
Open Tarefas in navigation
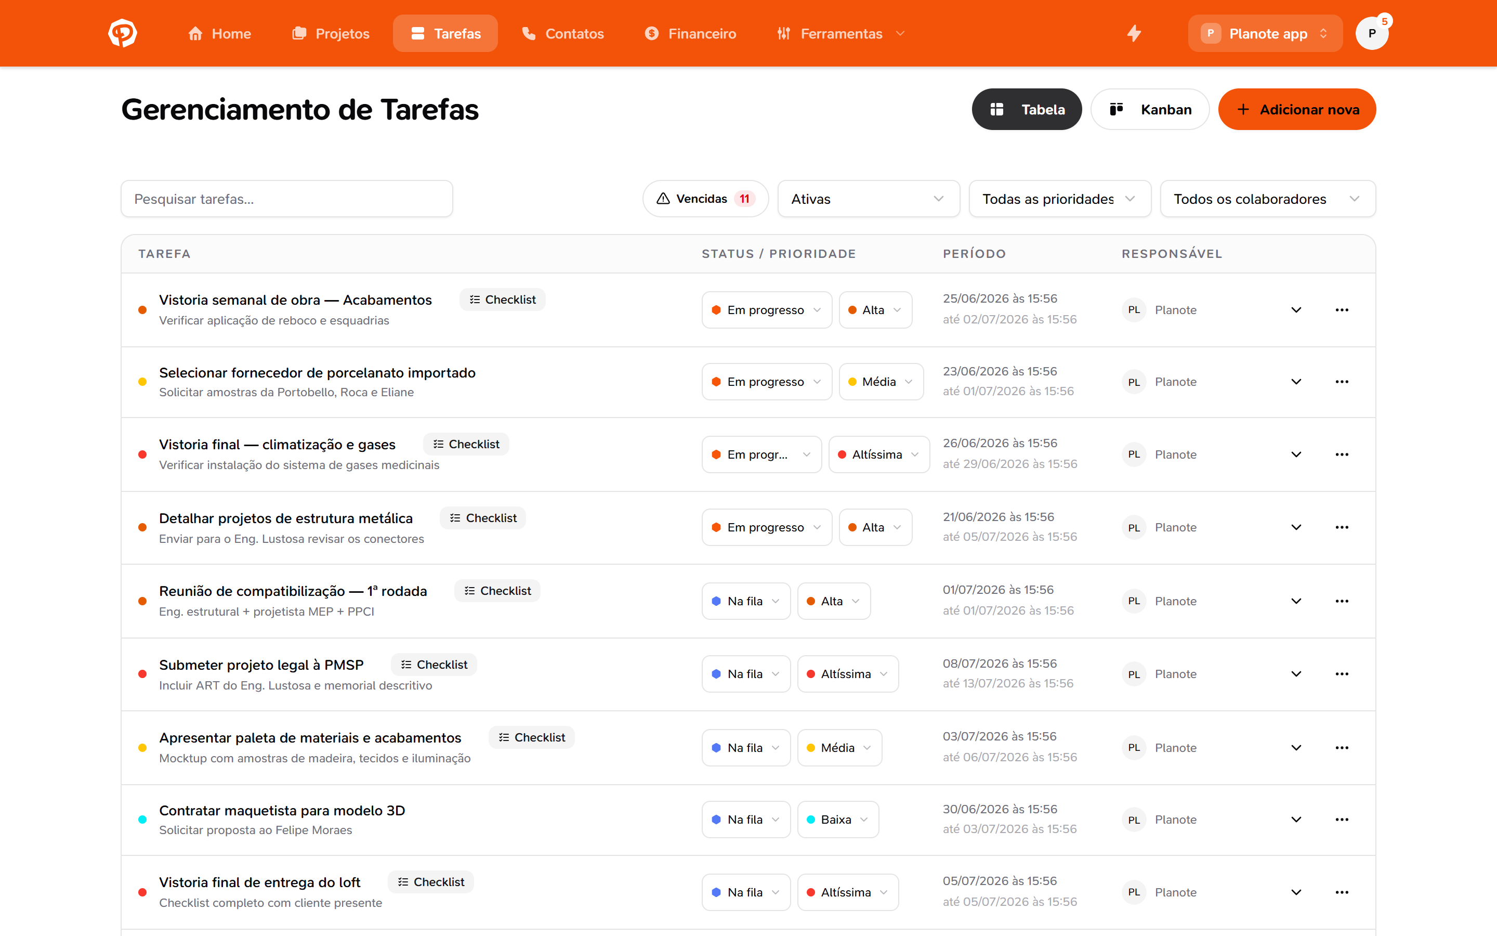tap(445, 33)
